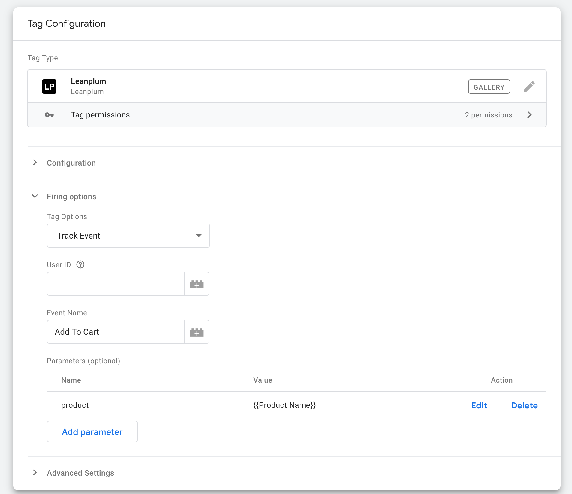Click the key icon beside Tag permissions
This screenshot has width=572, height=494.
tap(49, 115)
